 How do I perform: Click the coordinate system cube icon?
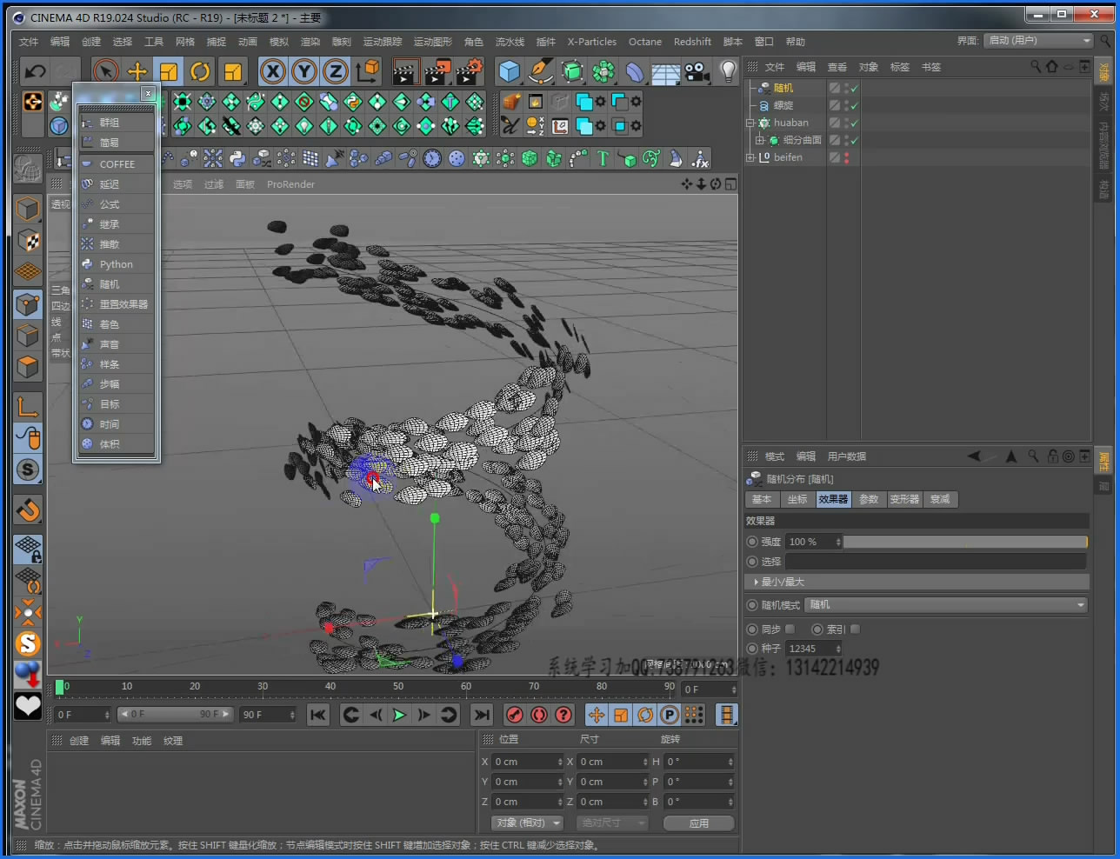tap(368, 71)
